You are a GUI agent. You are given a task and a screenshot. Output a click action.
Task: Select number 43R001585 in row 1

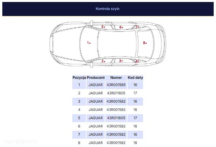[x=116, y=85]
